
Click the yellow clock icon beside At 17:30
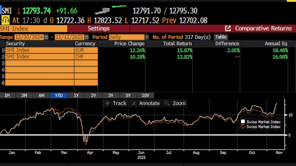click(x=5, y=20)
